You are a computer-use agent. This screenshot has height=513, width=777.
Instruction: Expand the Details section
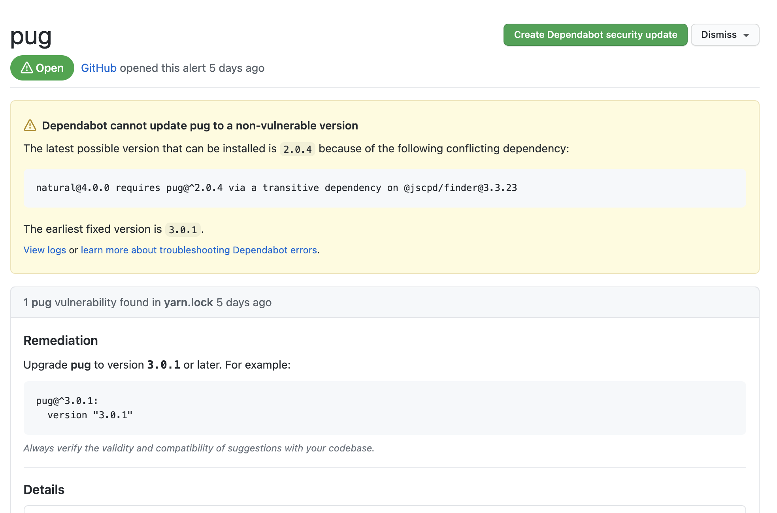(44, 489)
